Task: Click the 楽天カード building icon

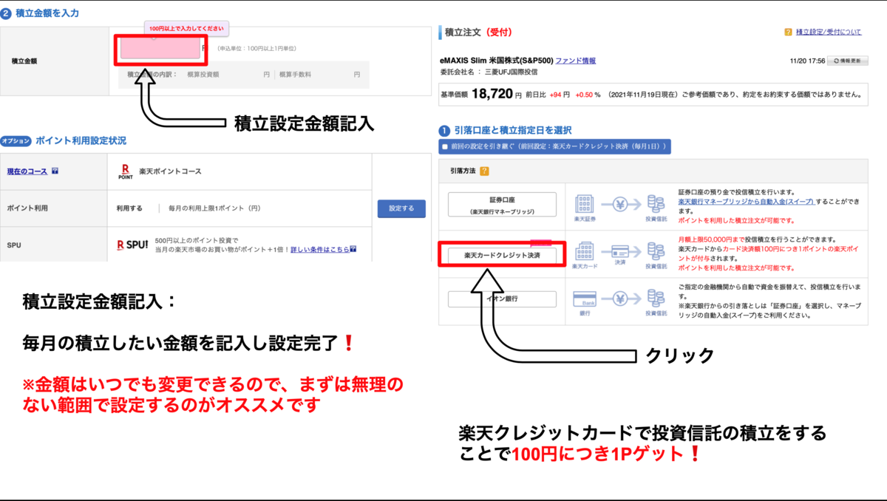Action: pyautogui.click(x=585, y=250)
